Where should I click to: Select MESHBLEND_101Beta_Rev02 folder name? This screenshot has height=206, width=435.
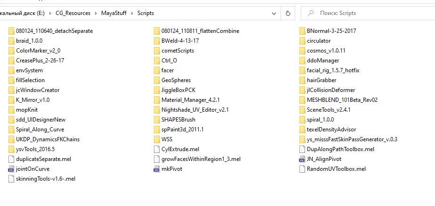(342, 100)
